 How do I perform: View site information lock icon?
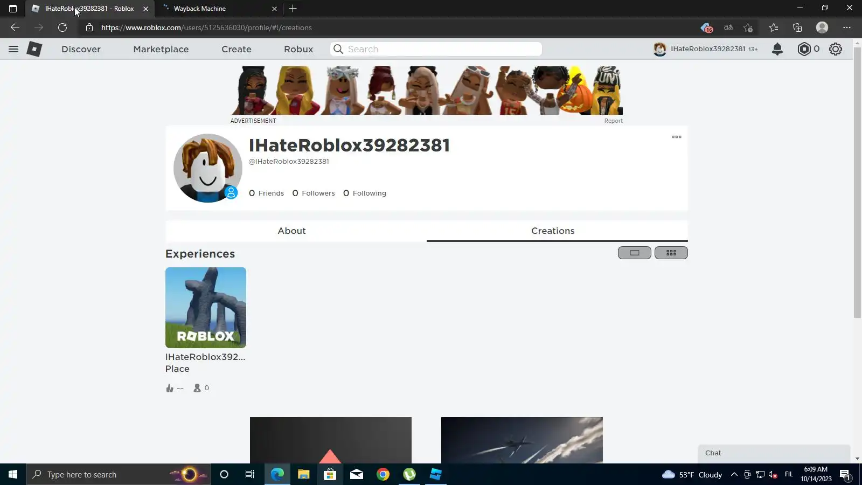(x=89, y=27)
